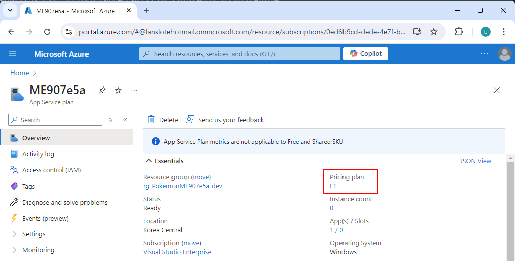Image resolution: width=515 pixels, height=261 pixels.
Task: Open the ellipsis menu beside ME907e5a title
Action: [134, 90]
